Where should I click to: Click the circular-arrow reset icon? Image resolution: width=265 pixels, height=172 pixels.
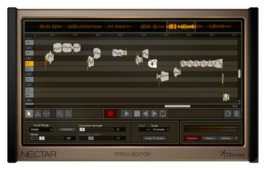pyautogui.click(x=228, y=114)
